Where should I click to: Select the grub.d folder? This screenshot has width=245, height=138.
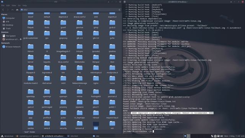tap(112, 24)
